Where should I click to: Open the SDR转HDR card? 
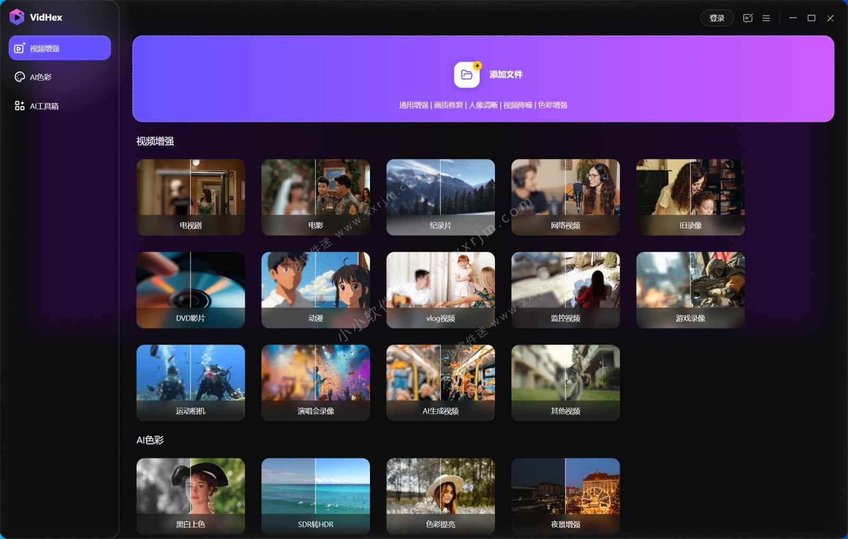(316, 496)
